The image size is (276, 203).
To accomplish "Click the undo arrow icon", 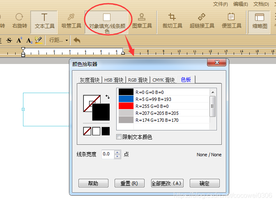I will tap(77, 40).
